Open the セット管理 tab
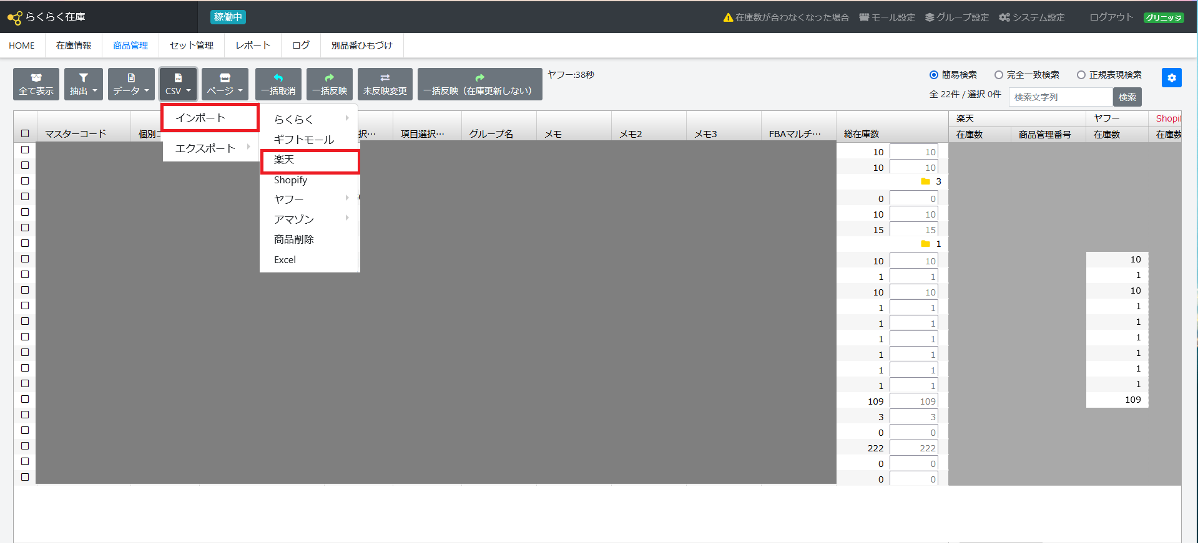The height and width of the screenshot is (543, 1198). coord(192,46)
